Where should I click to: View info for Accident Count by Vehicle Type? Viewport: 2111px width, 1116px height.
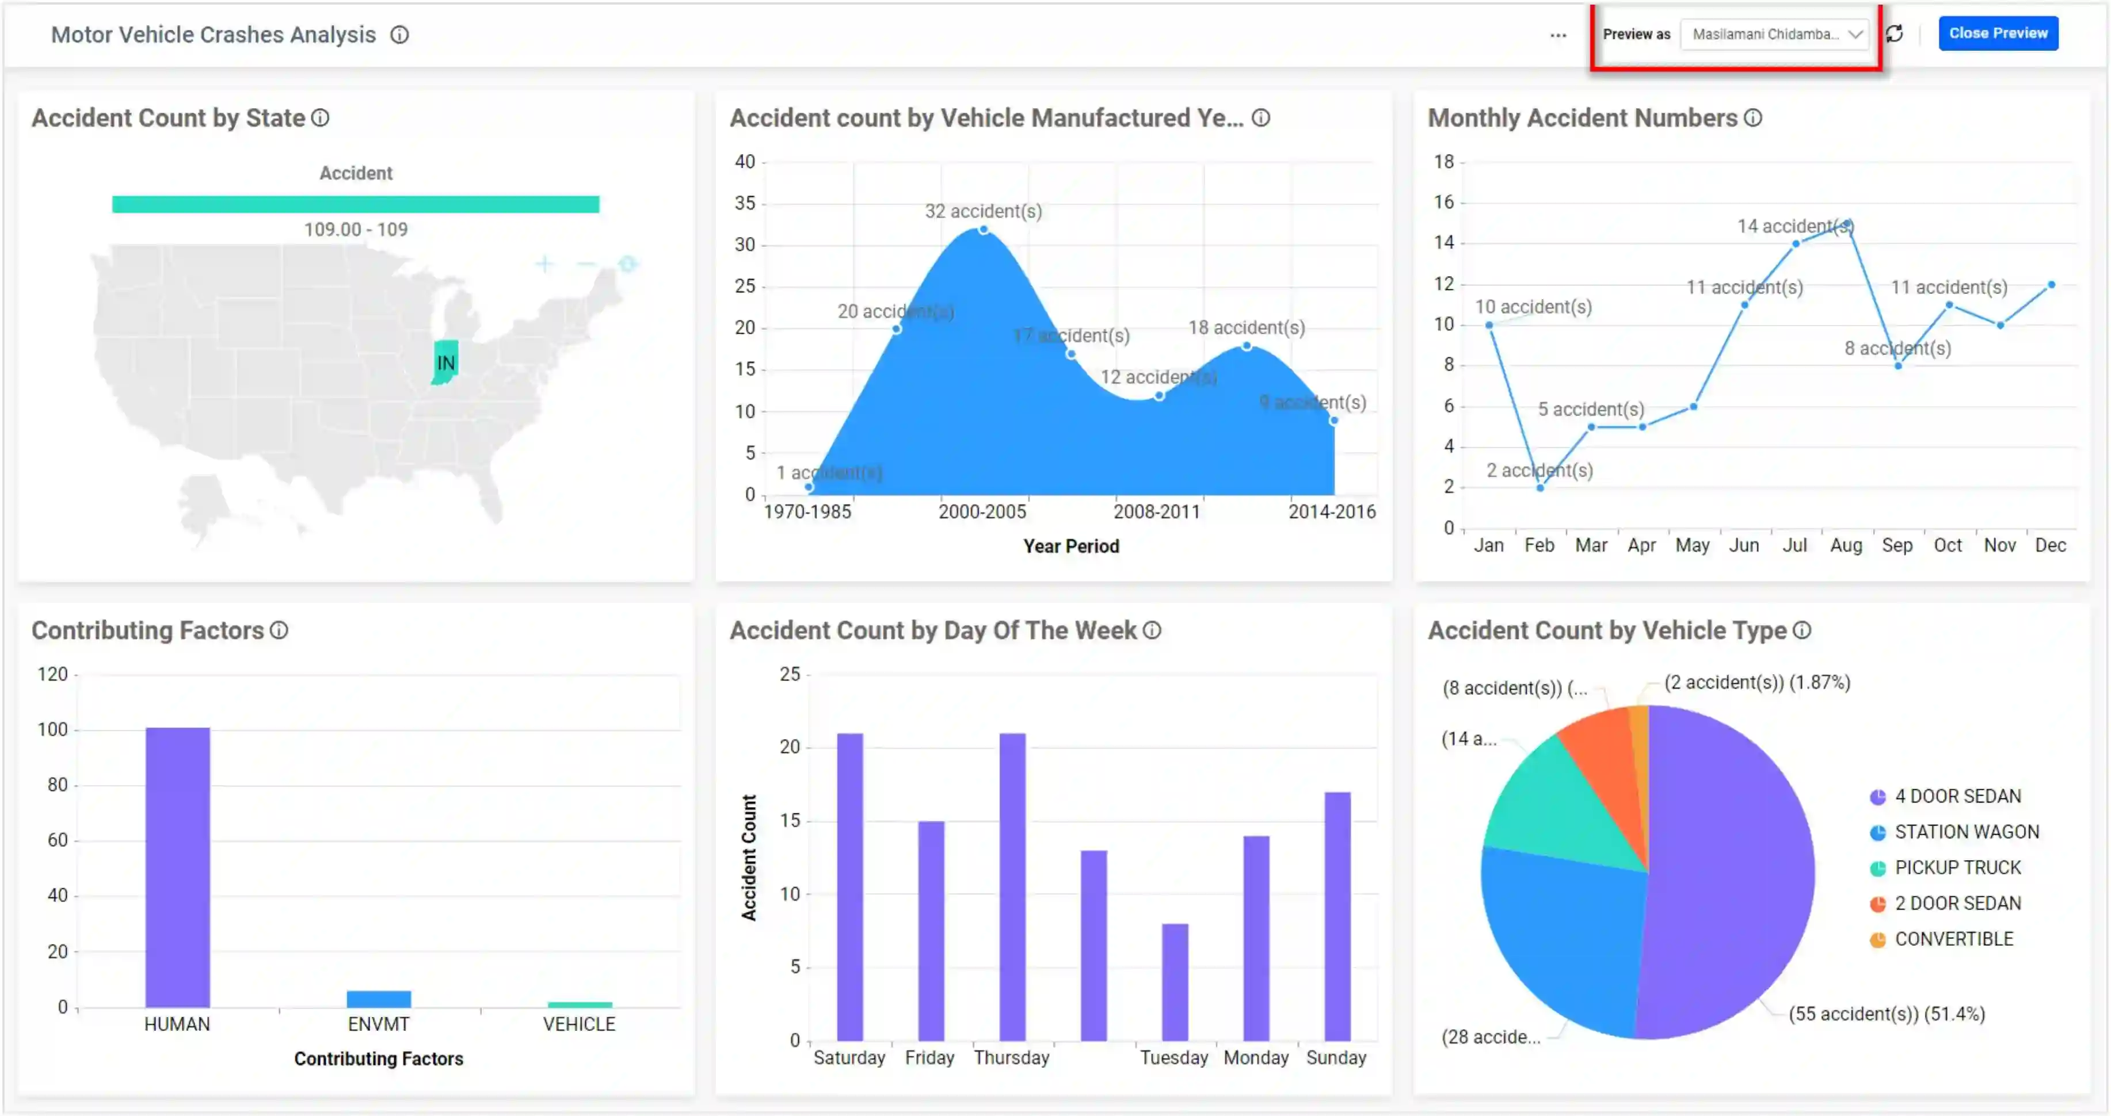(x=1801, y=631)
